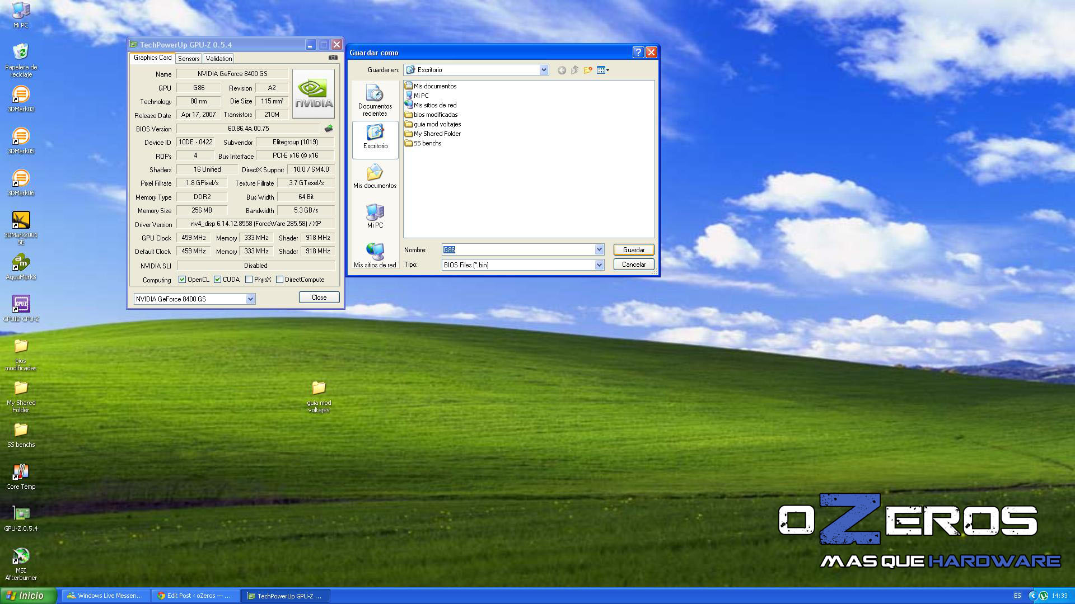The width and height of the screenshot is (1075, 604).
Task: Click the Nombre filename input field
Action: (518, 250)
